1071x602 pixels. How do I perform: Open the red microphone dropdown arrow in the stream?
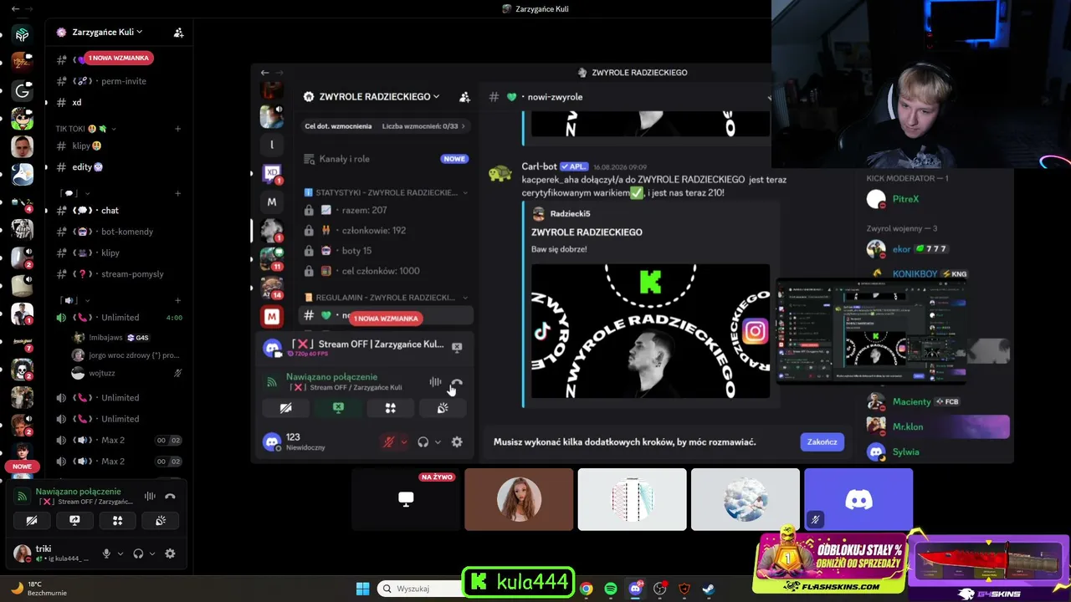[x=404, y=441]
